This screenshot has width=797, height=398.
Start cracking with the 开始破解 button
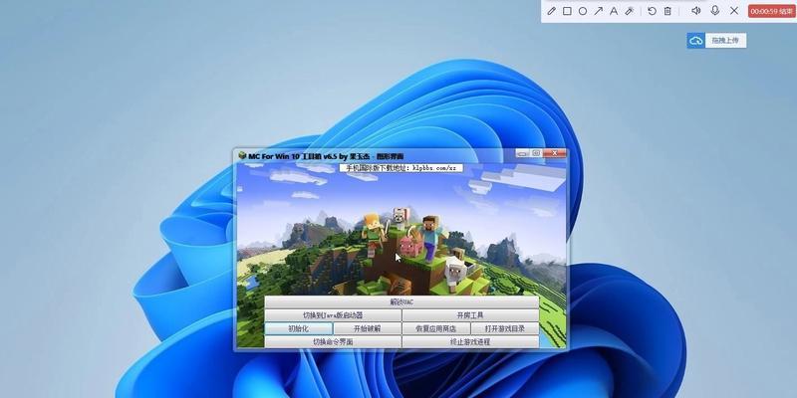(367, 328)
